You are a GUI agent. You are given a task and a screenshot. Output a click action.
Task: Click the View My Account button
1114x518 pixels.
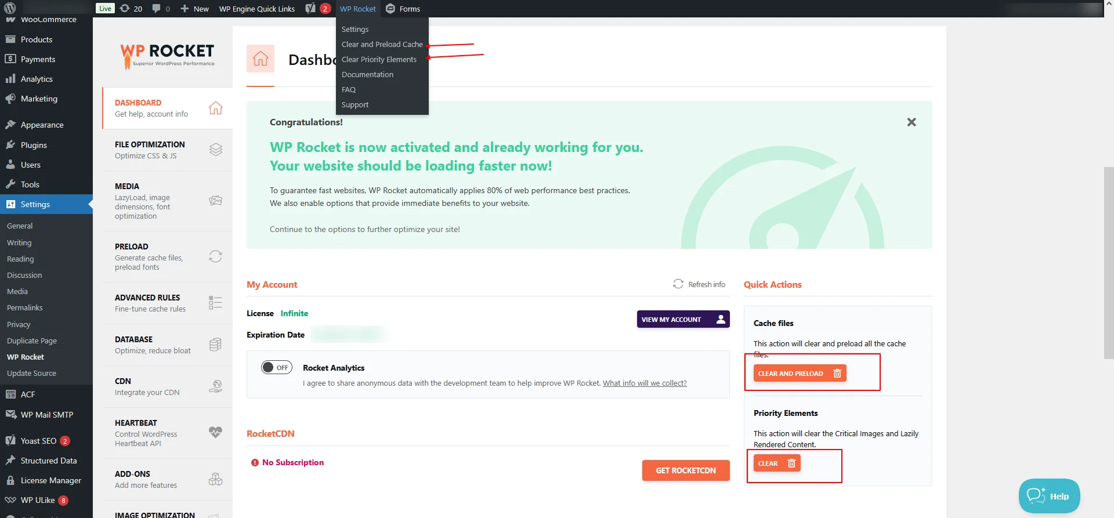[x=683, y=319]
